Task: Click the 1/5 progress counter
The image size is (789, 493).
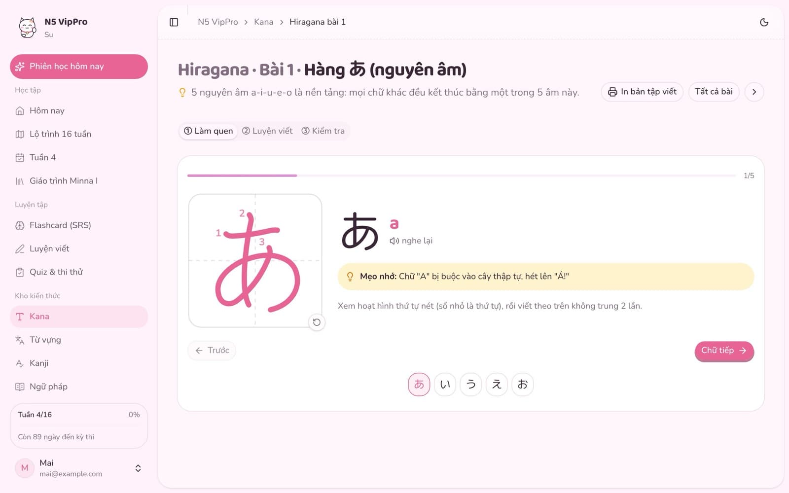Action: [749, 176]
